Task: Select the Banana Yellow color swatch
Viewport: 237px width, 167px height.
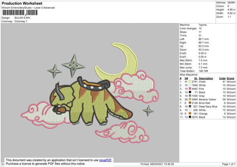Action: click(x=190, y=99)
